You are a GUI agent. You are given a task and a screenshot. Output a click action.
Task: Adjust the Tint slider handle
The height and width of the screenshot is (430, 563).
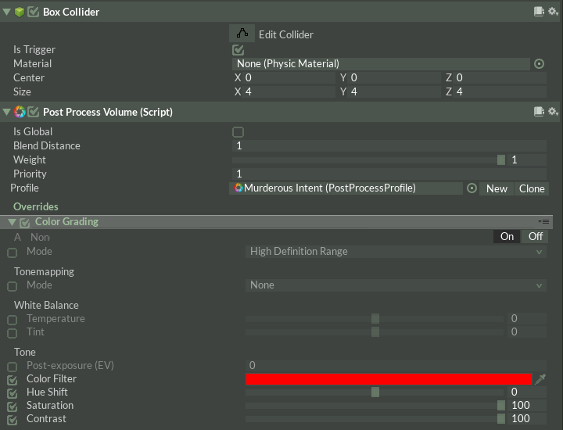375,331
